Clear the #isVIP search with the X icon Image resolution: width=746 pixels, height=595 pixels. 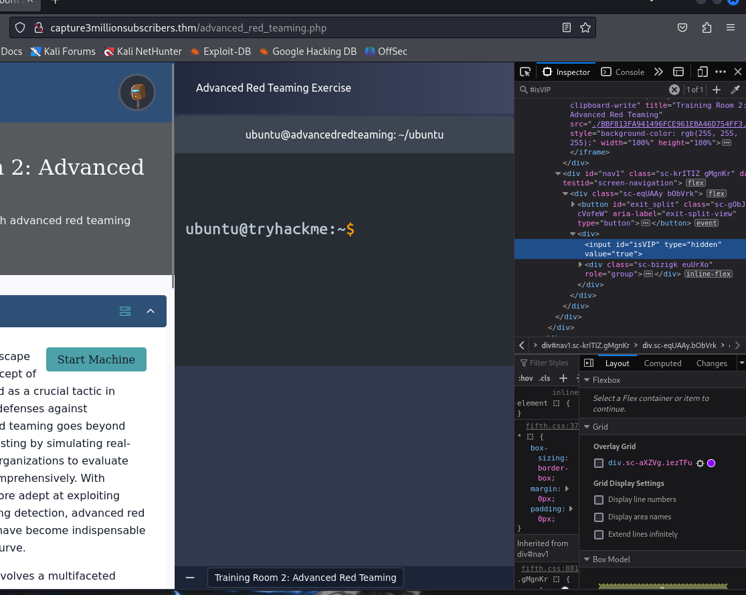(674, 89)
